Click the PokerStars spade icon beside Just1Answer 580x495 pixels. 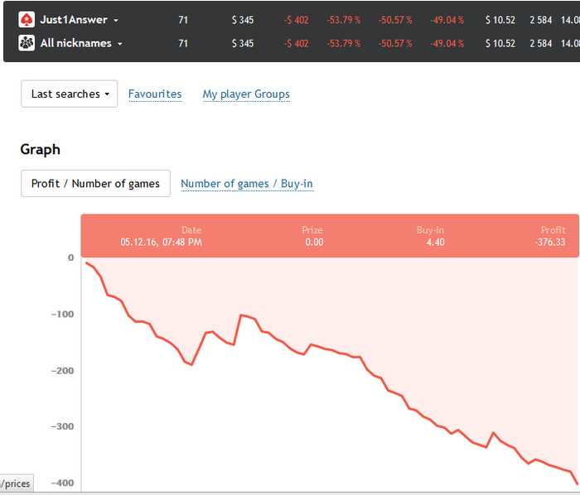(x=27, y=20)
